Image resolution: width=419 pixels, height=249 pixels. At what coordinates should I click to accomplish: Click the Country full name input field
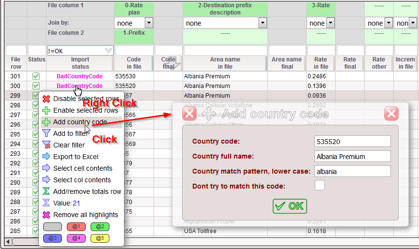click(353, 156)
